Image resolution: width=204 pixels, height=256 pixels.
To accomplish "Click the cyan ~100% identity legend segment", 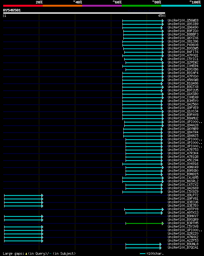I will pyautogui.click(x=181, y=6).
